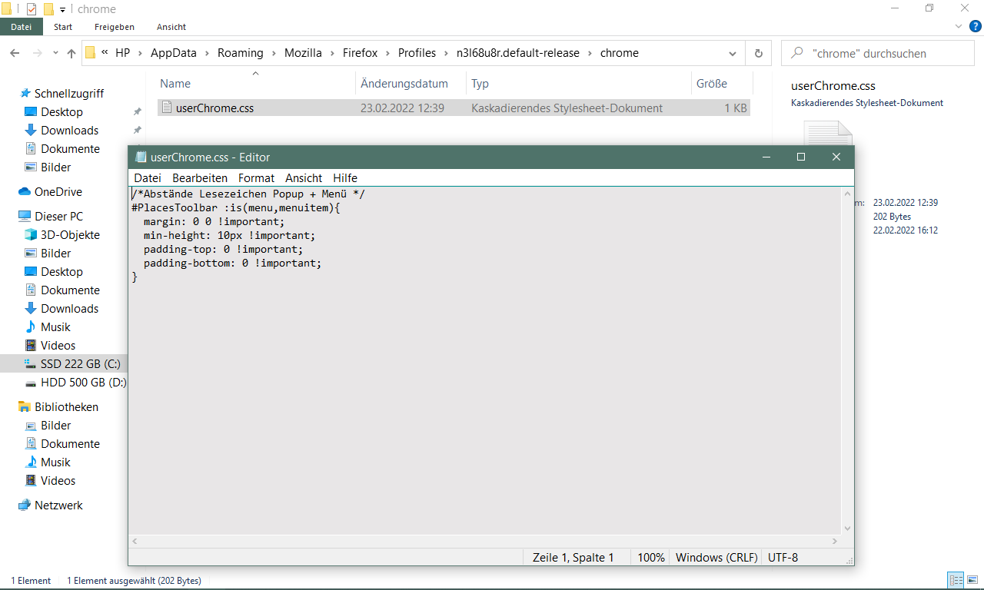Select the userChrome.css file in list
Image resolution: width=984 pixels, height=590 pixels.
pos(214,108)
